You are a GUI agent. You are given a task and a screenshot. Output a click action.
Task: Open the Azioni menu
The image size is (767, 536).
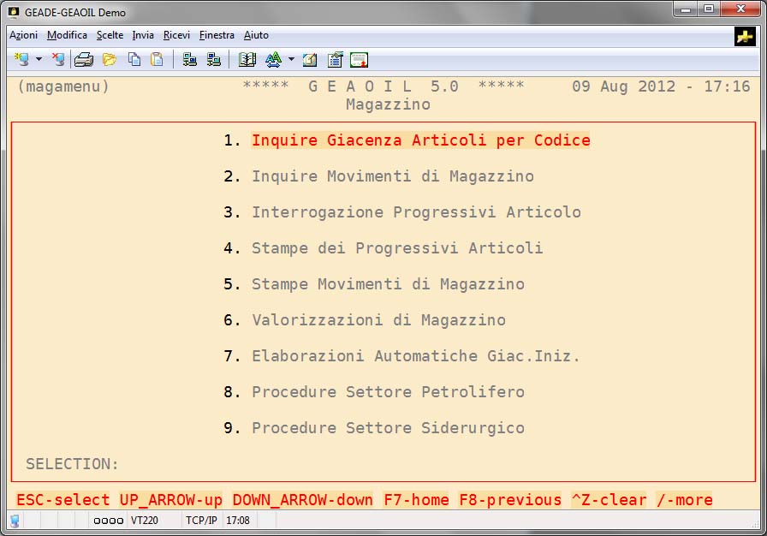(x=23, y=35)
